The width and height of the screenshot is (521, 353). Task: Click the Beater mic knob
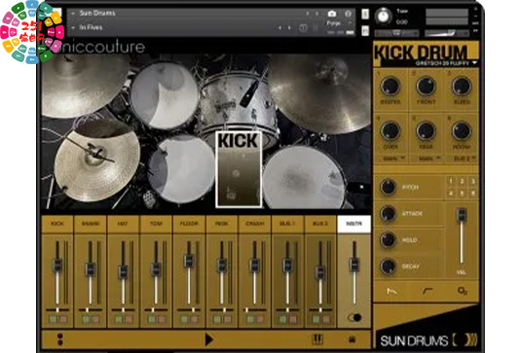coord(391,87)
